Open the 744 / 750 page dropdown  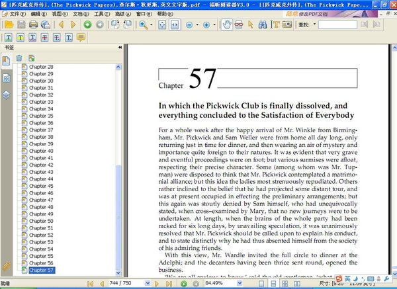click(148, 283)
